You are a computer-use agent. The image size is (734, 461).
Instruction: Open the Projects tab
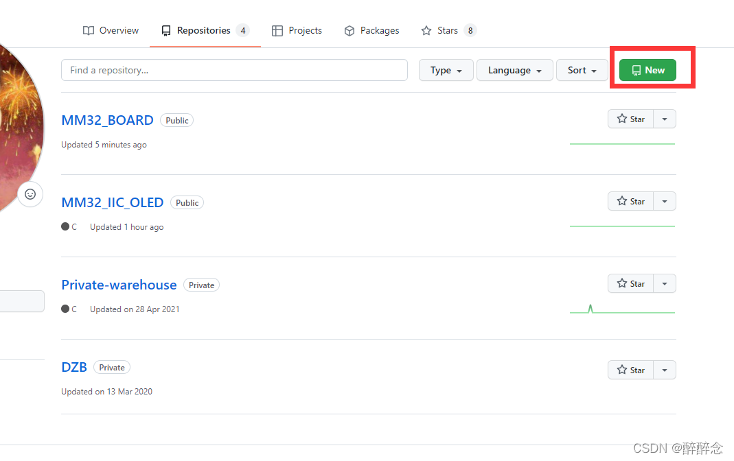click(297, 30)
